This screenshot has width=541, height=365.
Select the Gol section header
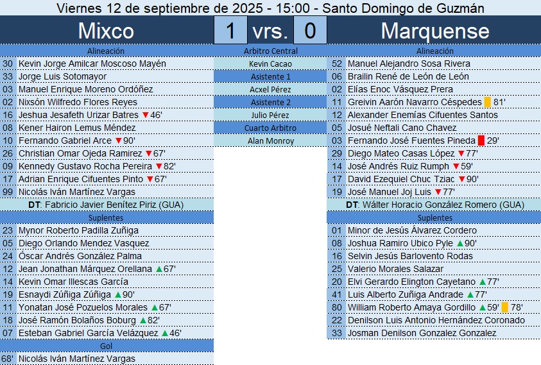click(x=107, y=346)
